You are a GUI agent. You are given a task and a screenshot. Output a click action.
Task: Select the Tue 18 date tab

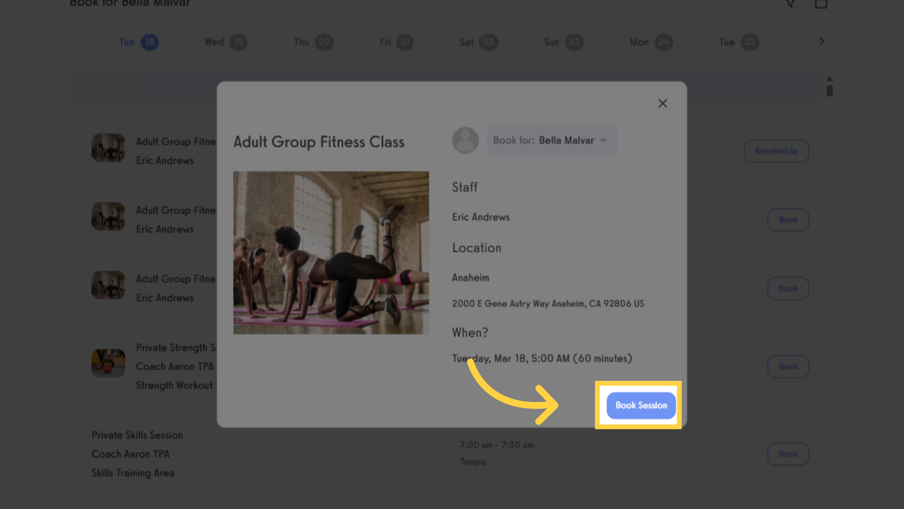tap(138, 42)
